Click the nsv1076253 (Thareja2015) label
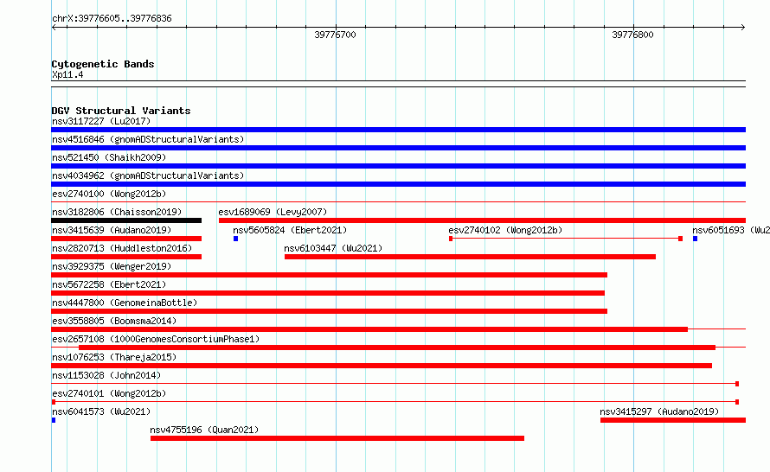Screen dimensions: 770x472 click(114, 357)
